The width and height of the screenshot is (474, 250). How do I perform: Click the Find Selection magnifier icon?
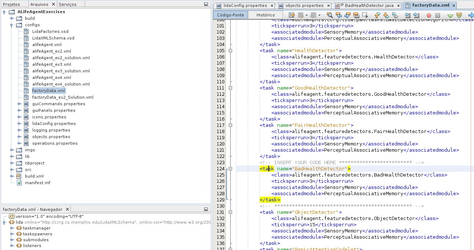pyautogui.click(x=330, y=15)
